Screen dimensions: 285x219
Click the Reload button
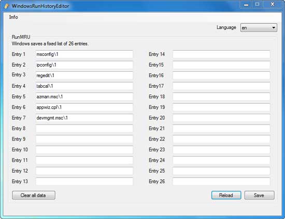click(x=226, y=195)
